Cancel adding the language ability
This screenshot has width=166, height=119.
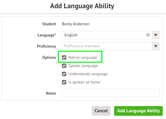coord(101,111)
